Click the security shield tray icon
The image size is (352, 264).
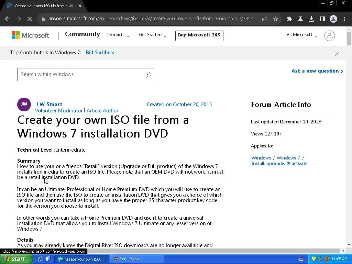click(314, 259)
